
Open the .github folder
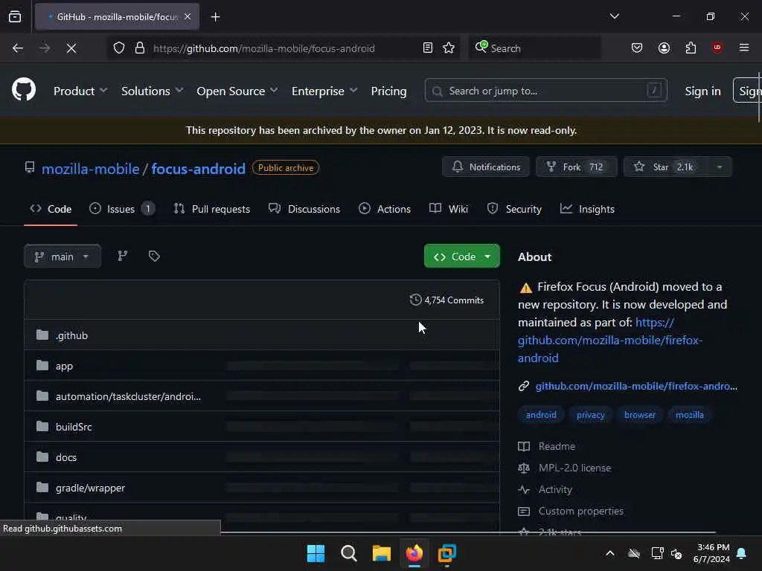(x=71, y=335)
